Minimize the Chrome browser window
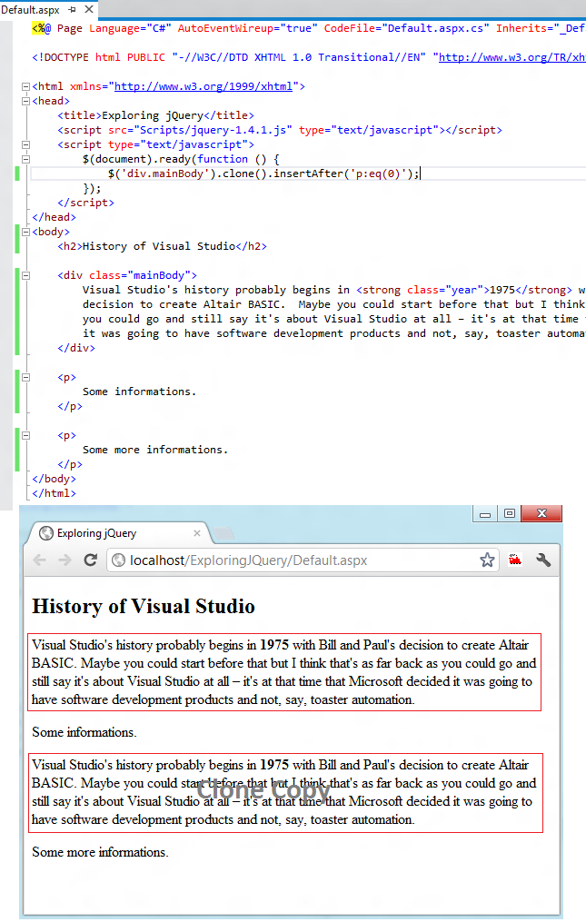 click(485, 513)
